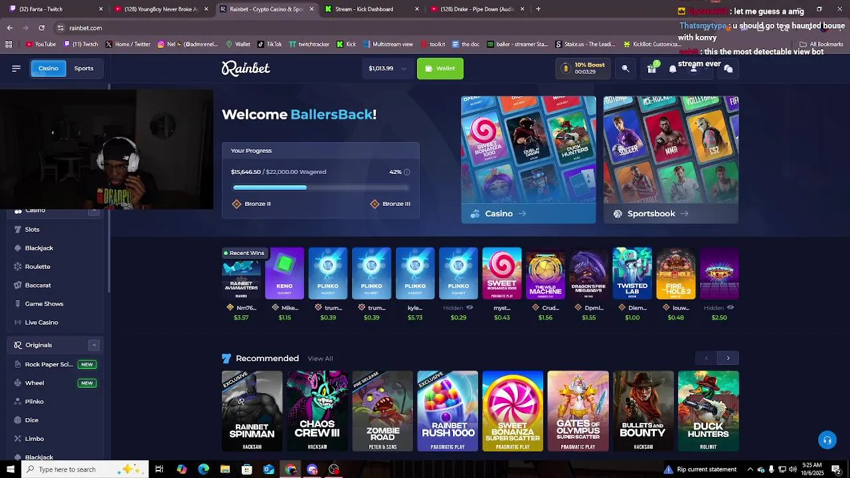Screen dimensions: 850x478
Task: Open Game Shows in the sidebar
Action: 56,303
